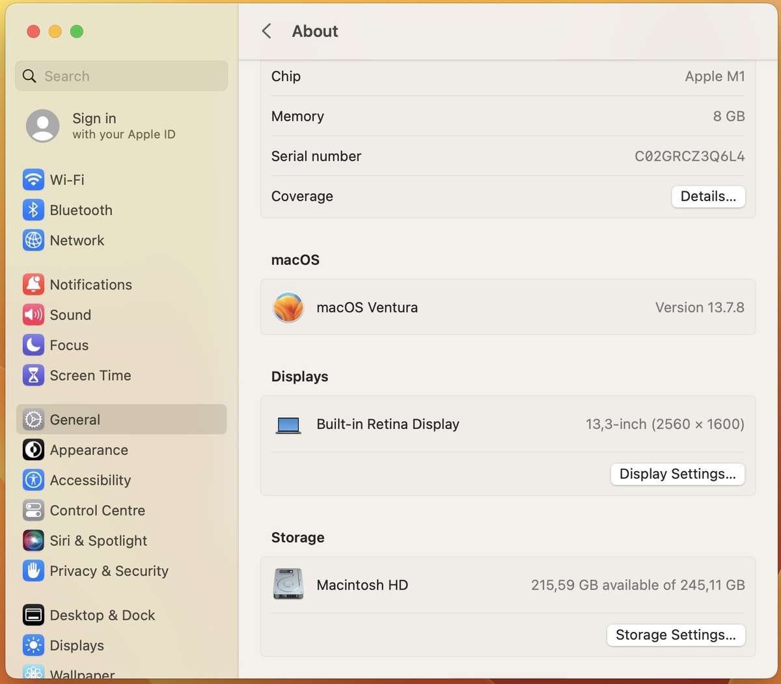Screen dimensions: 781x684
Task: Click the Notifications bell icon
Action: [33, 284]
